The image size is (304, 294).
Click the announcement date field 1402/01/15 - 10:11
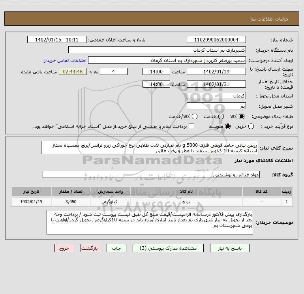[x=56, y=40]
